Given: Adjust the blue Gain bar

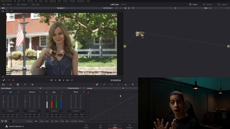Looking at the screenshot, I should [x=61, y=101].
